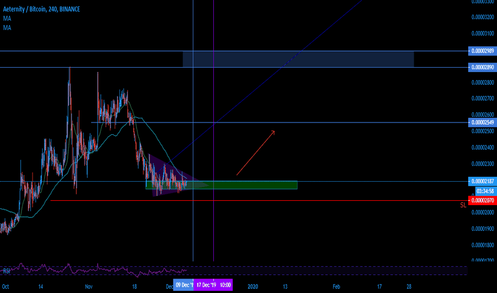497x293 pixels.
Task: Click the red stop-loss price label 0.00002070
Action: tap(483, 200)
